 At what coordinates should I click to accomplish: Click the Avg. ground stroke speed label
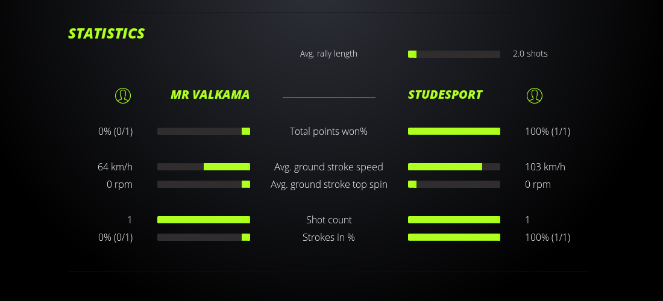328,167
